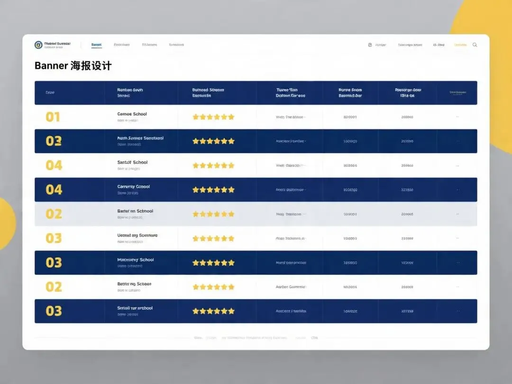Click the 'Santof School' name
The image size is (512, 384).
(x=132, y=162)
